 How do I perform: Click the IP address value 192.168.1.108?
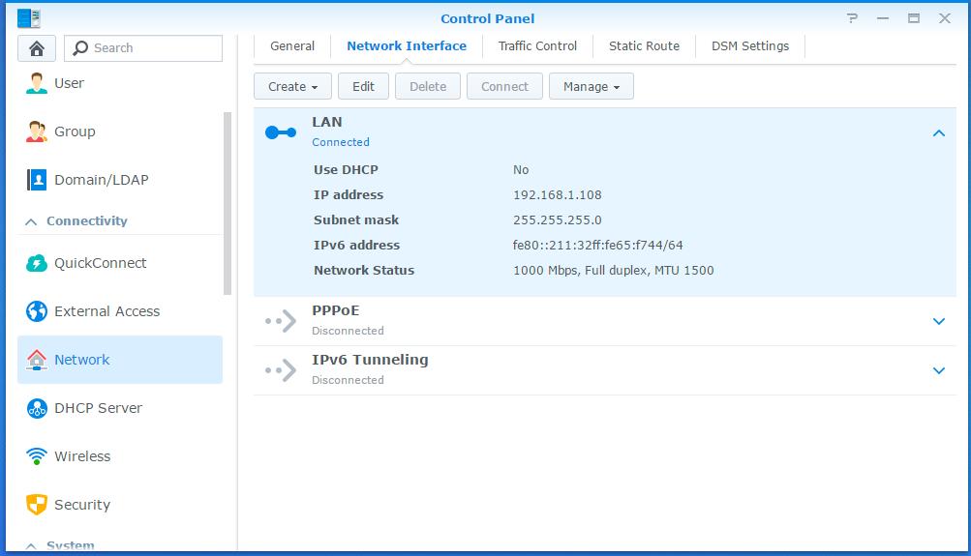(558, 194)
